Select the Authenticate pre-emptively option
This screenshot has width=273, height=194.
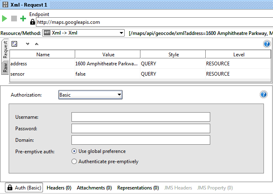point(74,162)
